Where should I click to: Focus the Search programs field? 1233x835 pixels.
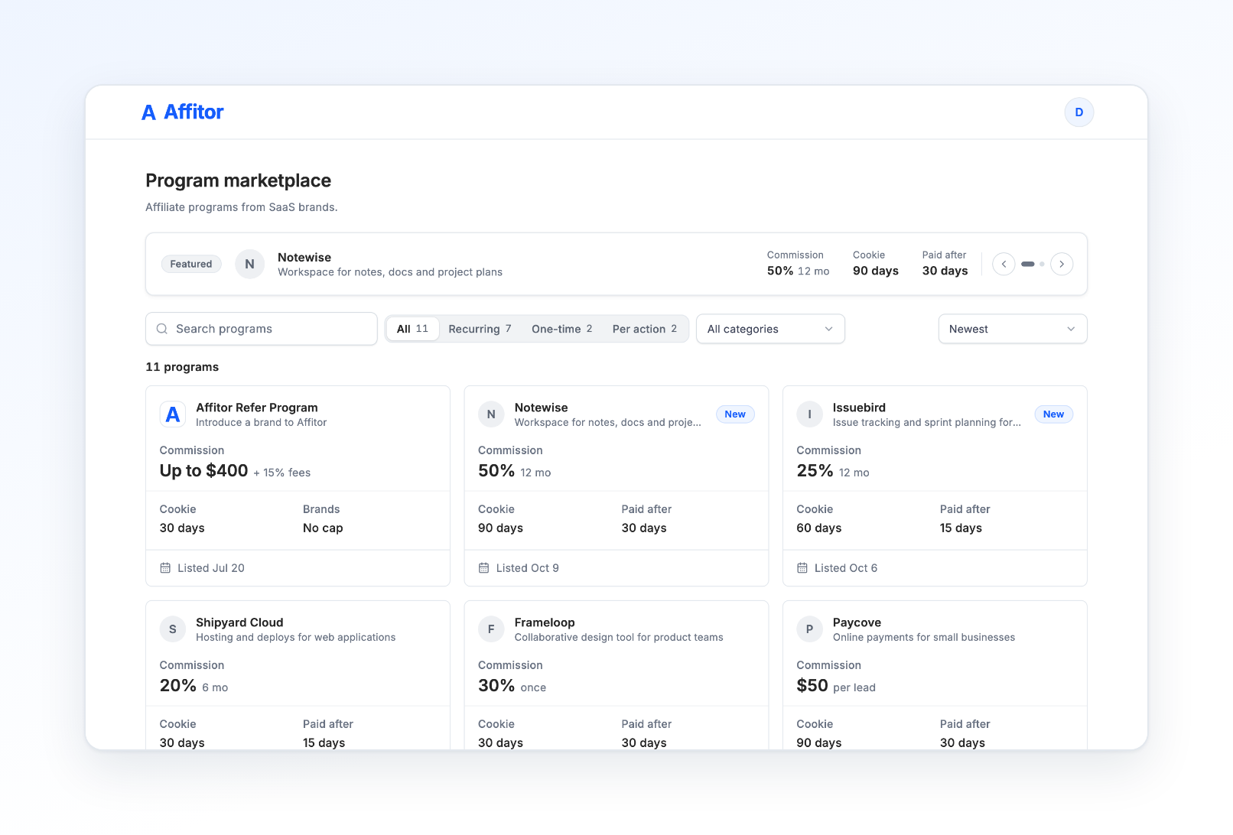[x=262, y=329]
